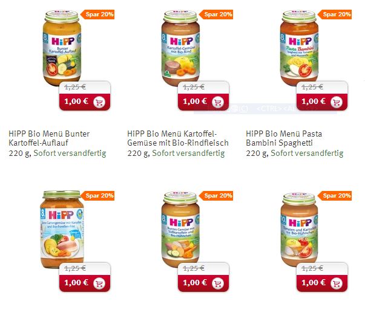Click cart icon under the Bio-Forellen-Filet jar
365x310 pixels.
[99, 283]
